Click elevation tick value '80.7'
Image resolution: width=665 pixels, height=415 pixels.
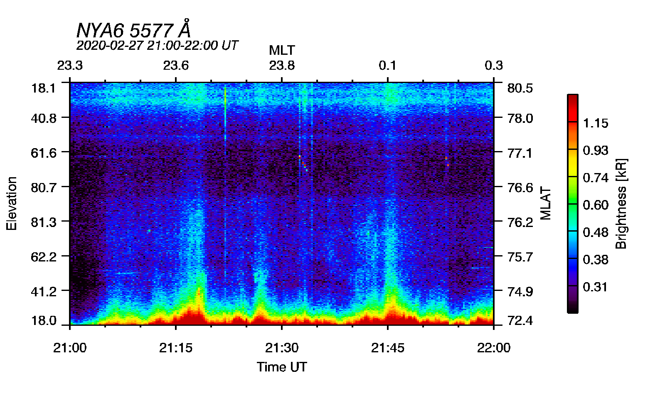44,188
